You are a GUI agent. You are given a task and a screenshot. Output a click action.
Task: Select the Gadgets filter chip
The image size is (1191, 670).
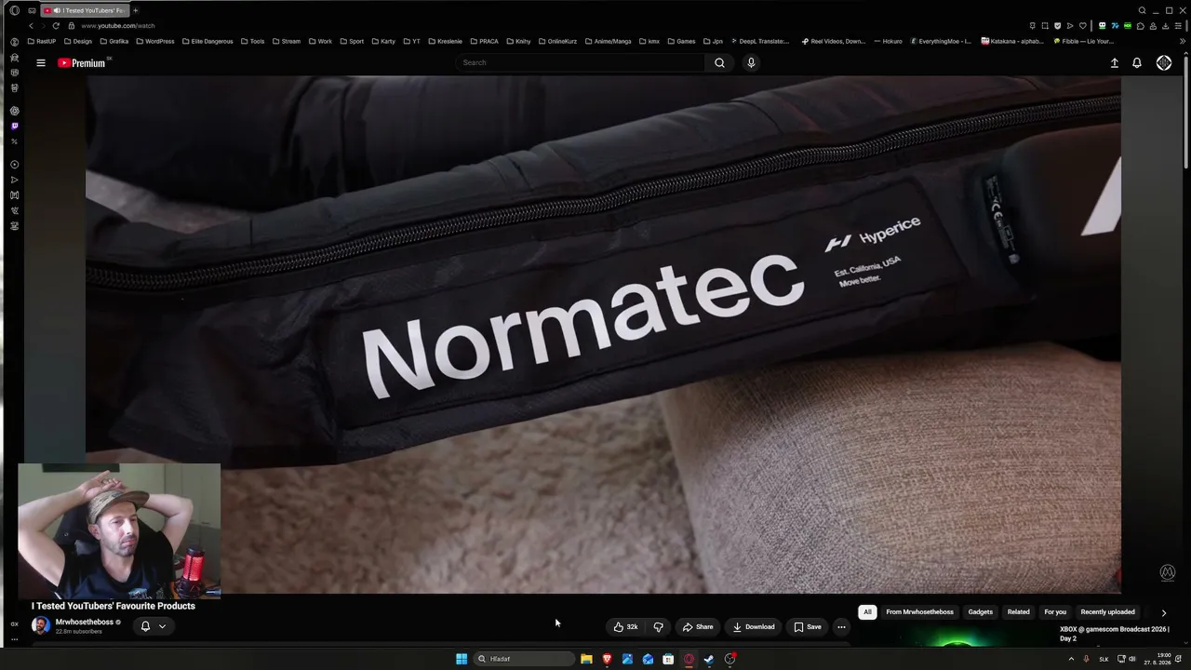(x=980, y=612)
